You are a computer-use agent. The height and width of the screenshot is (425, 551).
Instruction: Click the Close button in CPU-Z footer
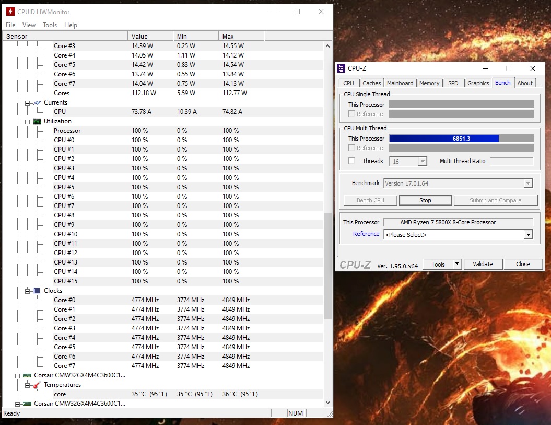pyautogui.click(x=523, y=264)
